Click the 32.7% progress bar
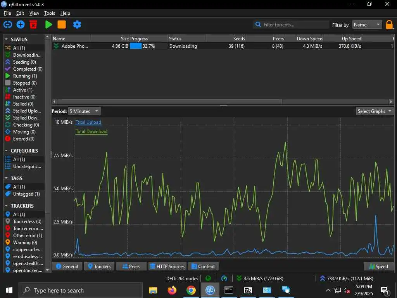Viewport: 397px width, 298px height. [x=148, y=46]
